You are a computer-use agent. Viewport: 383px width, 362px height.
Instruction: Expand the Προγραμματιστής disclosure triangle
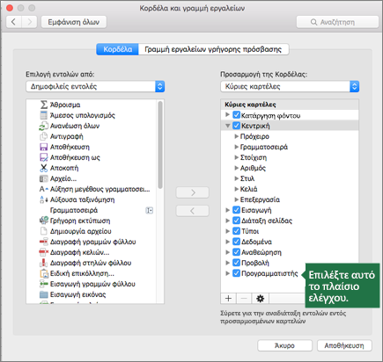click(227, 273)
